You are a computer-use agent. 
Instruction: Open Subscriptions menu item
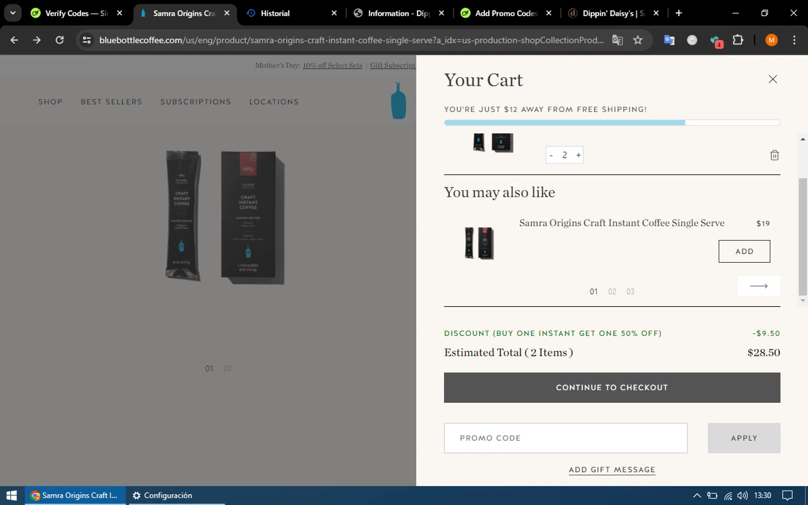coord(196,102)
